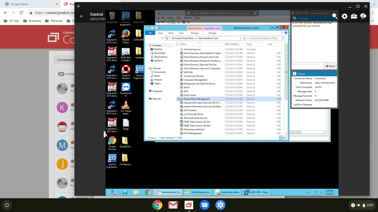Viewport: 378px width, 212px height.
Task: Open Mozilla Firefox desktop icon
Action: click(x=126, y=36)
